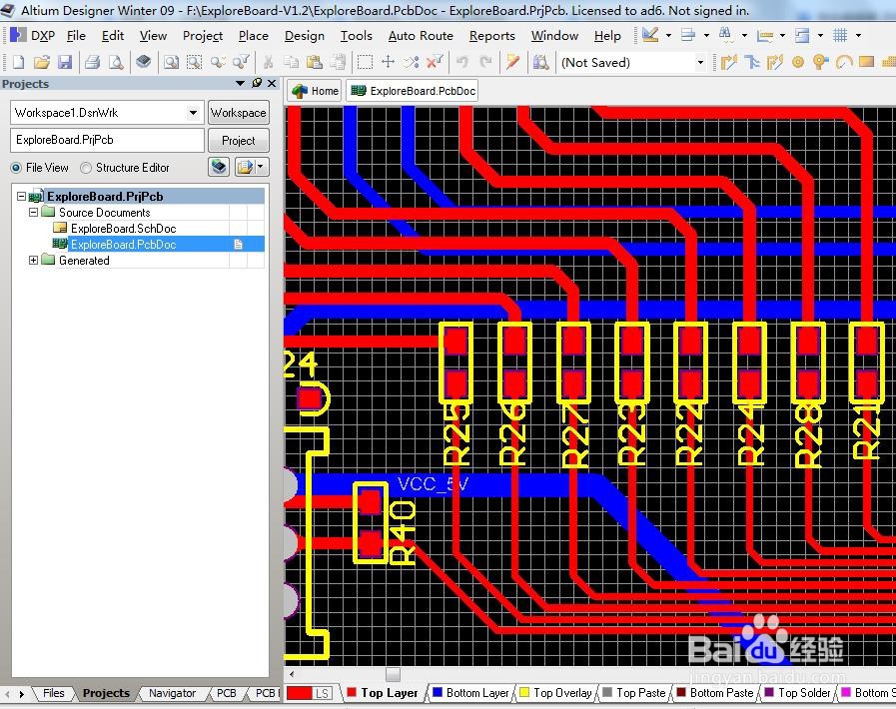Place a fill rectangle tool
The height and width of the screenshot is (709, 896).
[866, 62]
